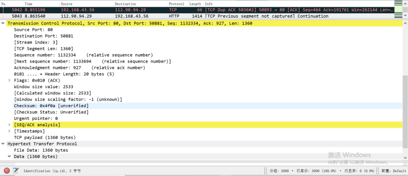Click the 分组: 5099 packet count status
Viewport: 408px width, 176px height.
(280, 171)
